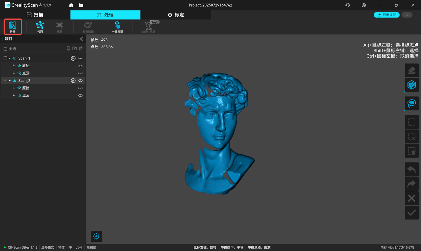Reset the view with the target icon
The width and height of the screenshot is (421, 251).
[96, 236]
